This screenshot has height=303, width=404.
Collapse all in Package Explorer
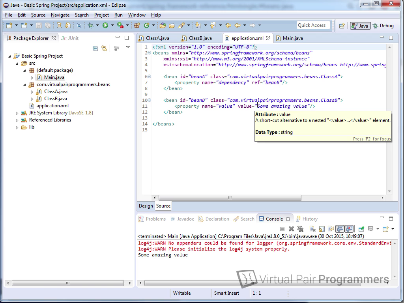[x=95, y=48]
